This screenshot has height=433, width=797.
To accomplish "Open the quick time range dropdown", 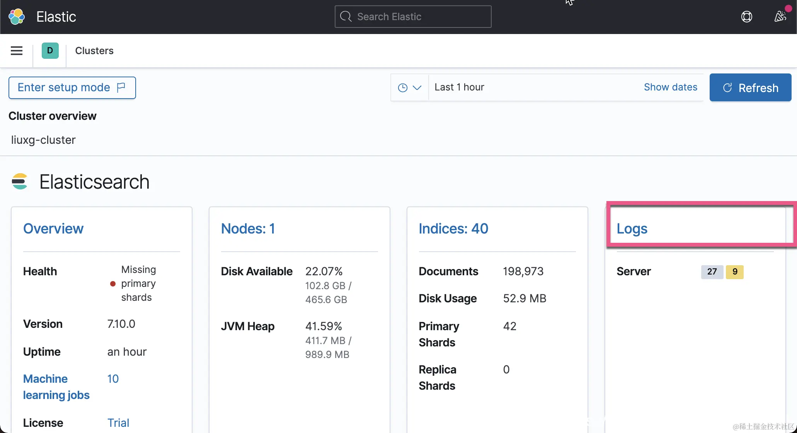I will pyautogui.click(x=409, y=87).
